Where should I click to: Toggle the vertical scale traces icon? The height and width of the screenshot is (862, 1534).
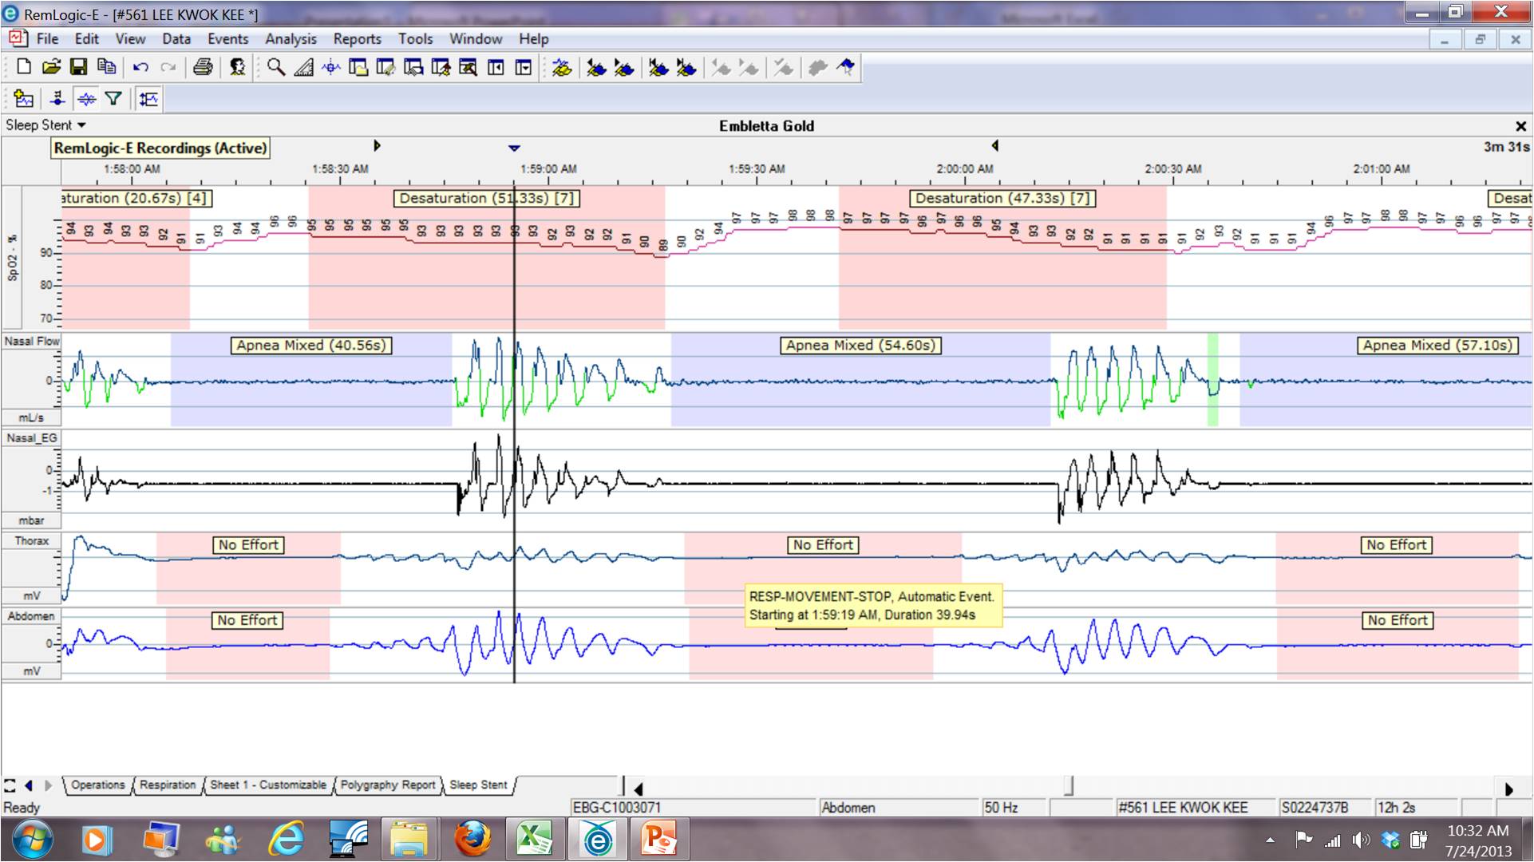(x=148, y=99)
